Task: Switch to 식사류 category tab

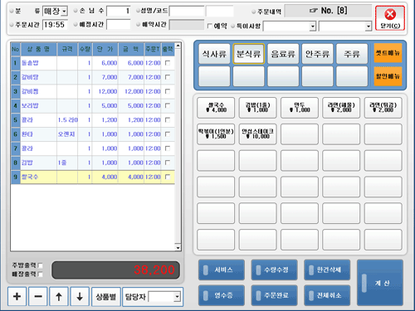Action: [x=214, y=54]
